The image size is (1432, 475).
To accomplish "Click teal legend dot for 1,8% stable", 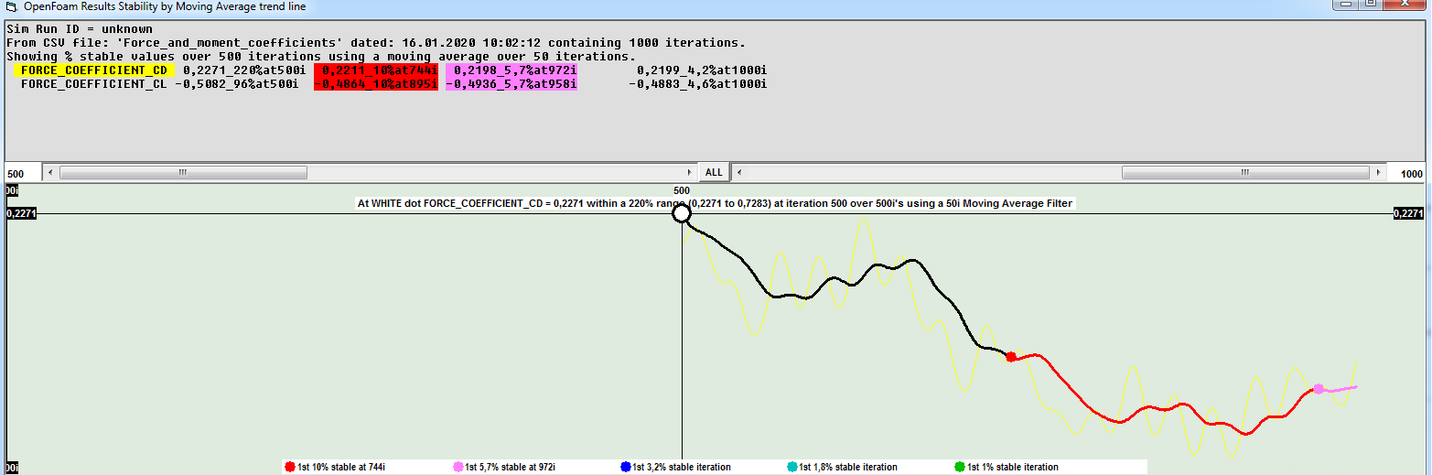I will point(792,467).
